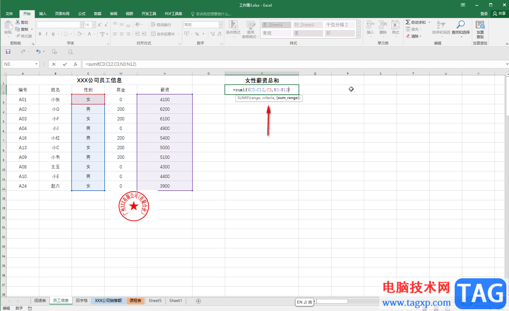Click the Increase Indent icon
Viewport: 509px width, 311px height.
tap(144, 34)
